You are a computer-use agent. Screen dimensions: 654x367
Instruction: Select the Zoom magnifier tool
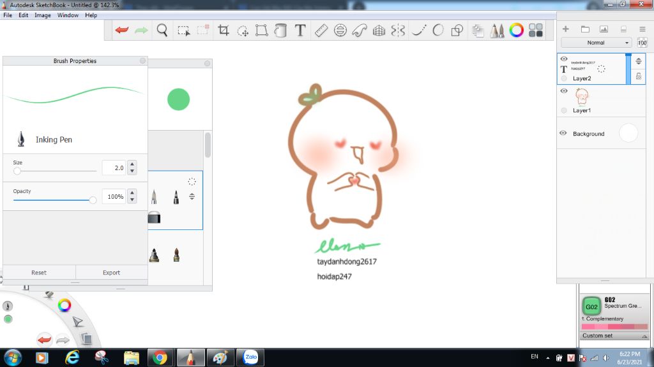pyautogui.click(x=162, y=30)
